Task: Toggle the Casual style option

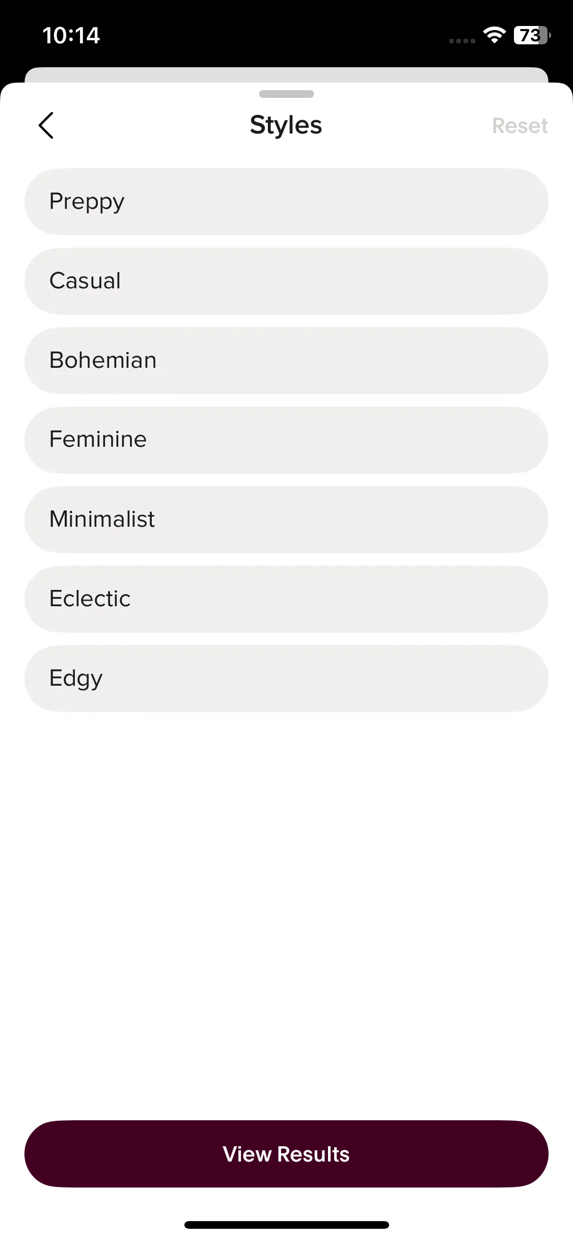Action: tap(286, 281)
